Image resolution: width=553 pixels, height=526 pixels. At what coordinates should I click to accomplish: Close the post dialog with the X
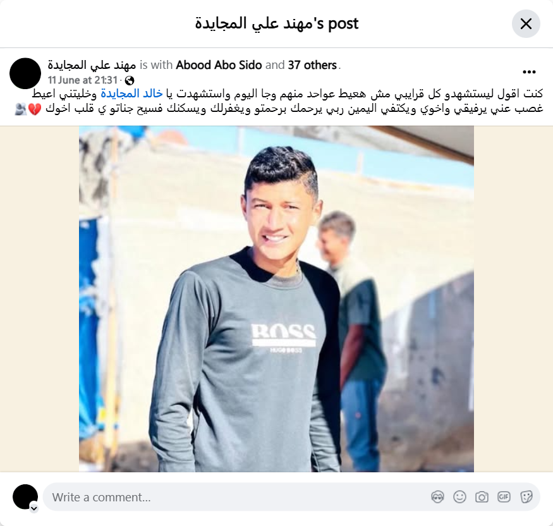[526, 23]
